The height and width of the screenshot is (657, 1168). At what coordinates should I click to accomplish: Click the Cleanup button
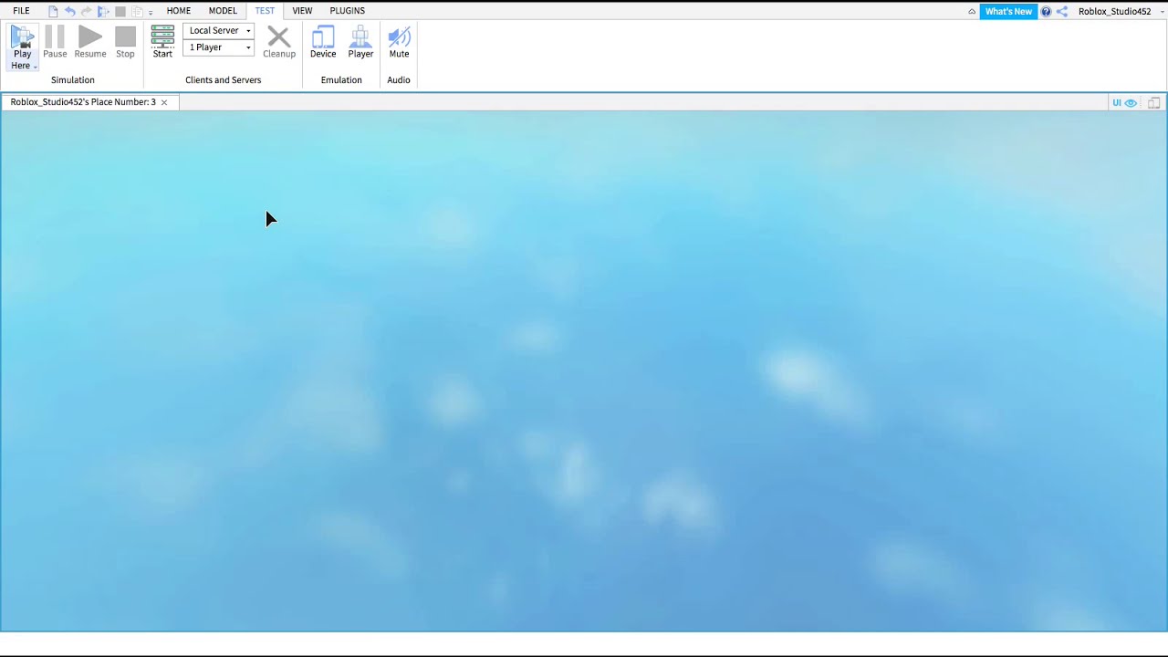tap(279, 43)
